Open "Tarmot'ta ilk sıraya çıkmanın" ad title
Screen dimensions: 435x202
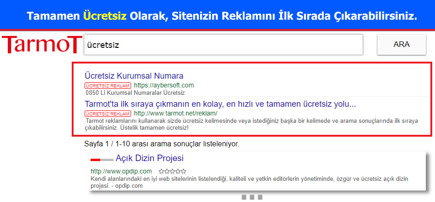tap(220, 104)
